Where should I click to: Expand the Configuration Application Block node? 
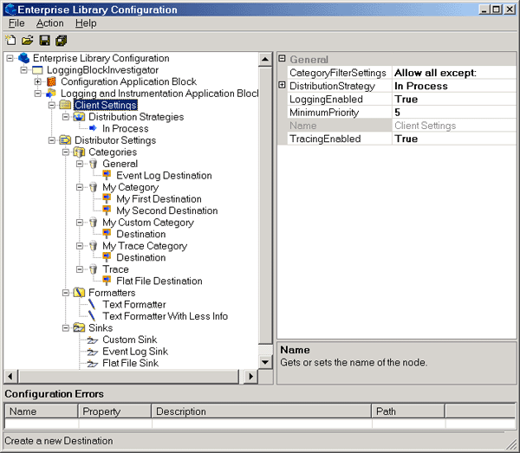(x=38, y=81)
